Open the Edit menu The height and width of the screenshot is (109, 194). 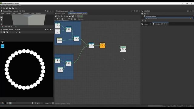coord(5,6)
